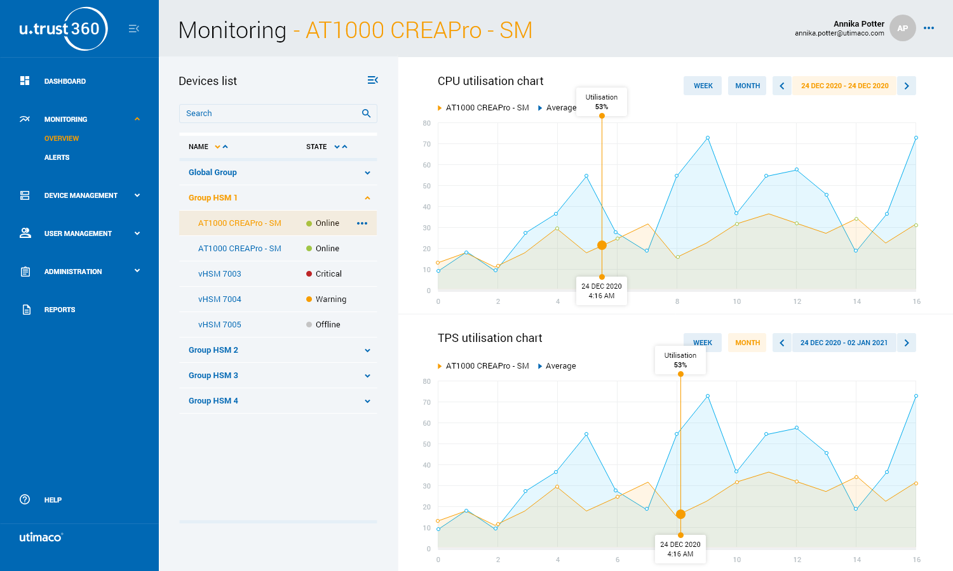Click the Dashboard grid icon
953x571 pixels.
pyautogui.click(x=25, y=81)
